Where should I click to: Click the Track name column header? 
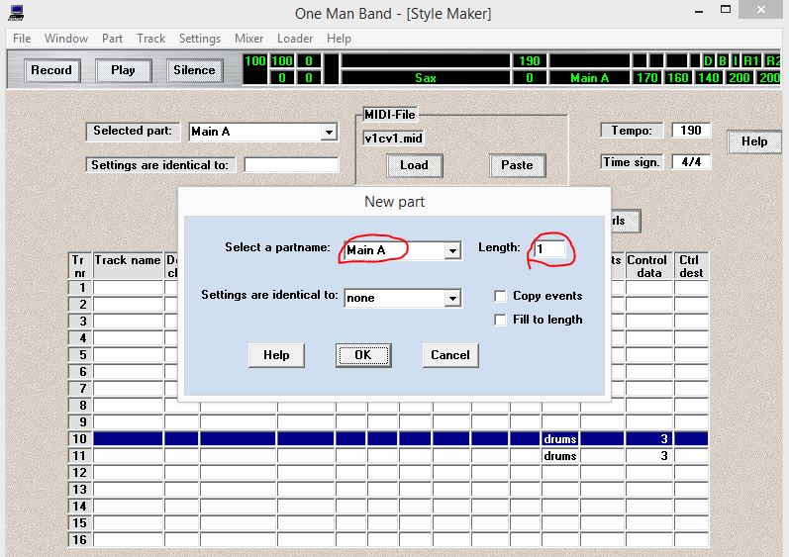click(128, 266)
